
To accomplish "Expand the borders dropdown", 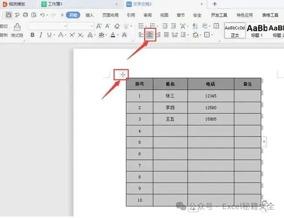I will pos(212,34).
